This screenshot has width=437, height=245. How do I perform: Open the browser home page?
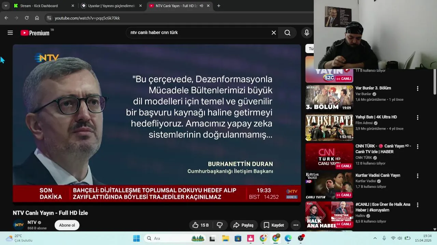click(37, 18)
